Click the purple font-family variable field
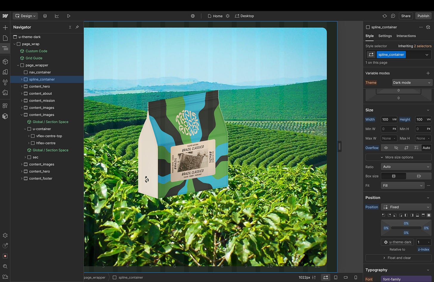The image size is (434, 282). click(406, 279)
